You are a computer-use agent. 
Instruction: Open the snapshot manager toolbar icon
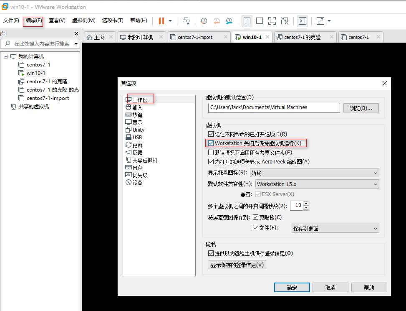tap(229, 20)
